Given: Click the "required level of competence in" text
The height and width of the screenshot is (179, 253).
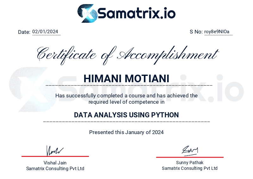Looking at the screenshot, I should 126,102.
